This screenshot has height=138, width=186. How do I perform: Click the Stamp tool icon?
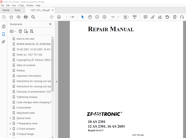click(167, 17)
